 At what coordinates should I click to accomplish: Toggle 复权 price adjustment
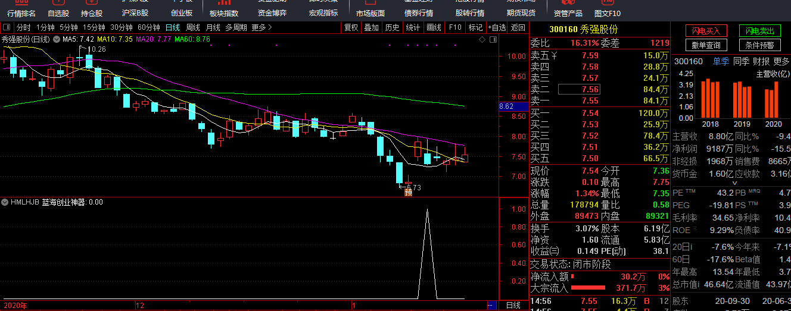coord(351,27)
